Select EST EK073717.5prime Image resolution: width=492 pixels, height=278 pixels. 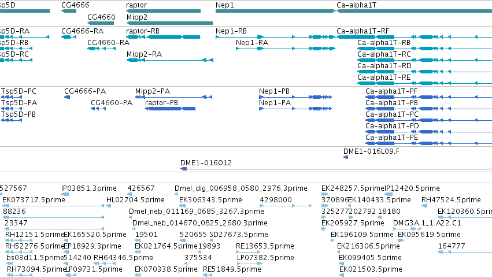34,200
